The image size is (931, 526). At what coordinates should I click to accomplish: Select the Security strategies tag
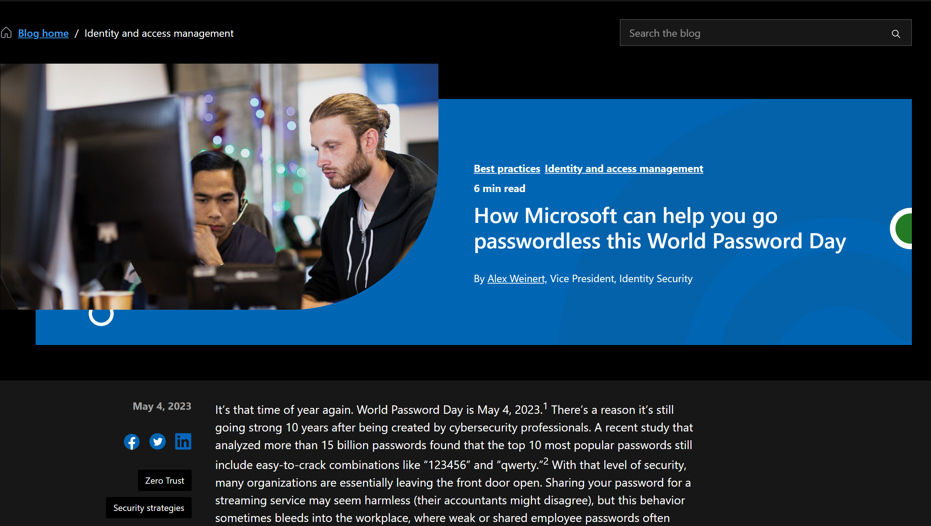pyautogui.click(x=149, y=508)
